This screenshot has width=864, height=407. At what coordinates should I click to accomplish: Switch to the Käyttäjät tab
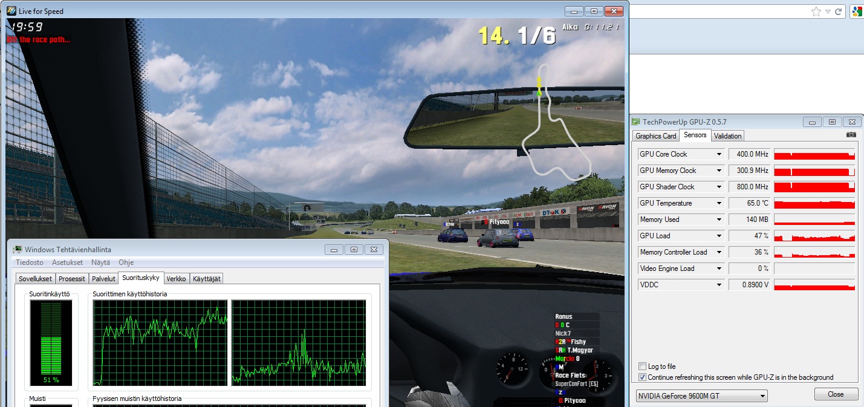tap(207, 279)
